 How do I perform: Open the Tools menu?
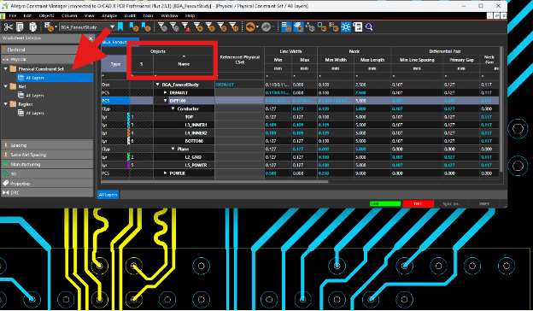click(148, 16)
